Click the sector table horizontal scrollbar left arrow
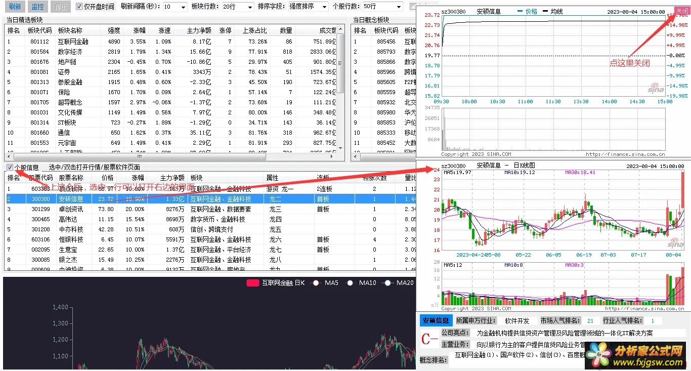The width and height of the screenshot is (691, 371). [x=9, y=156]
